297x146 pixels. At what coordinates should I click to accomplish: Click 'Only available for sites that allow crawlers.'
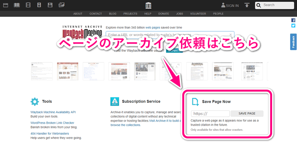217,130
